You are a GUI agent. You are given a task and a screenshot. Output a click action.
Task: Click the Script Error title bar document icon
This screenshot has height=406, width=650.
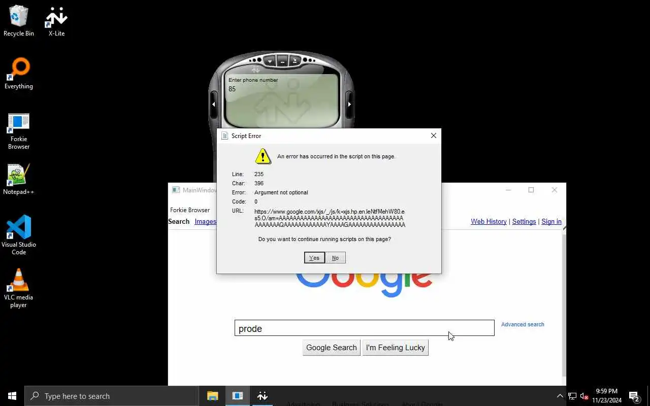click(x=225, y=136)
